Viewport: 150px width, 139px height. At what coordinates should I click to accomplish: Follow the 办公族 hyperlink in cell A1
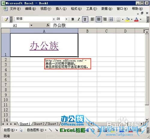click(x=44, y=46)
